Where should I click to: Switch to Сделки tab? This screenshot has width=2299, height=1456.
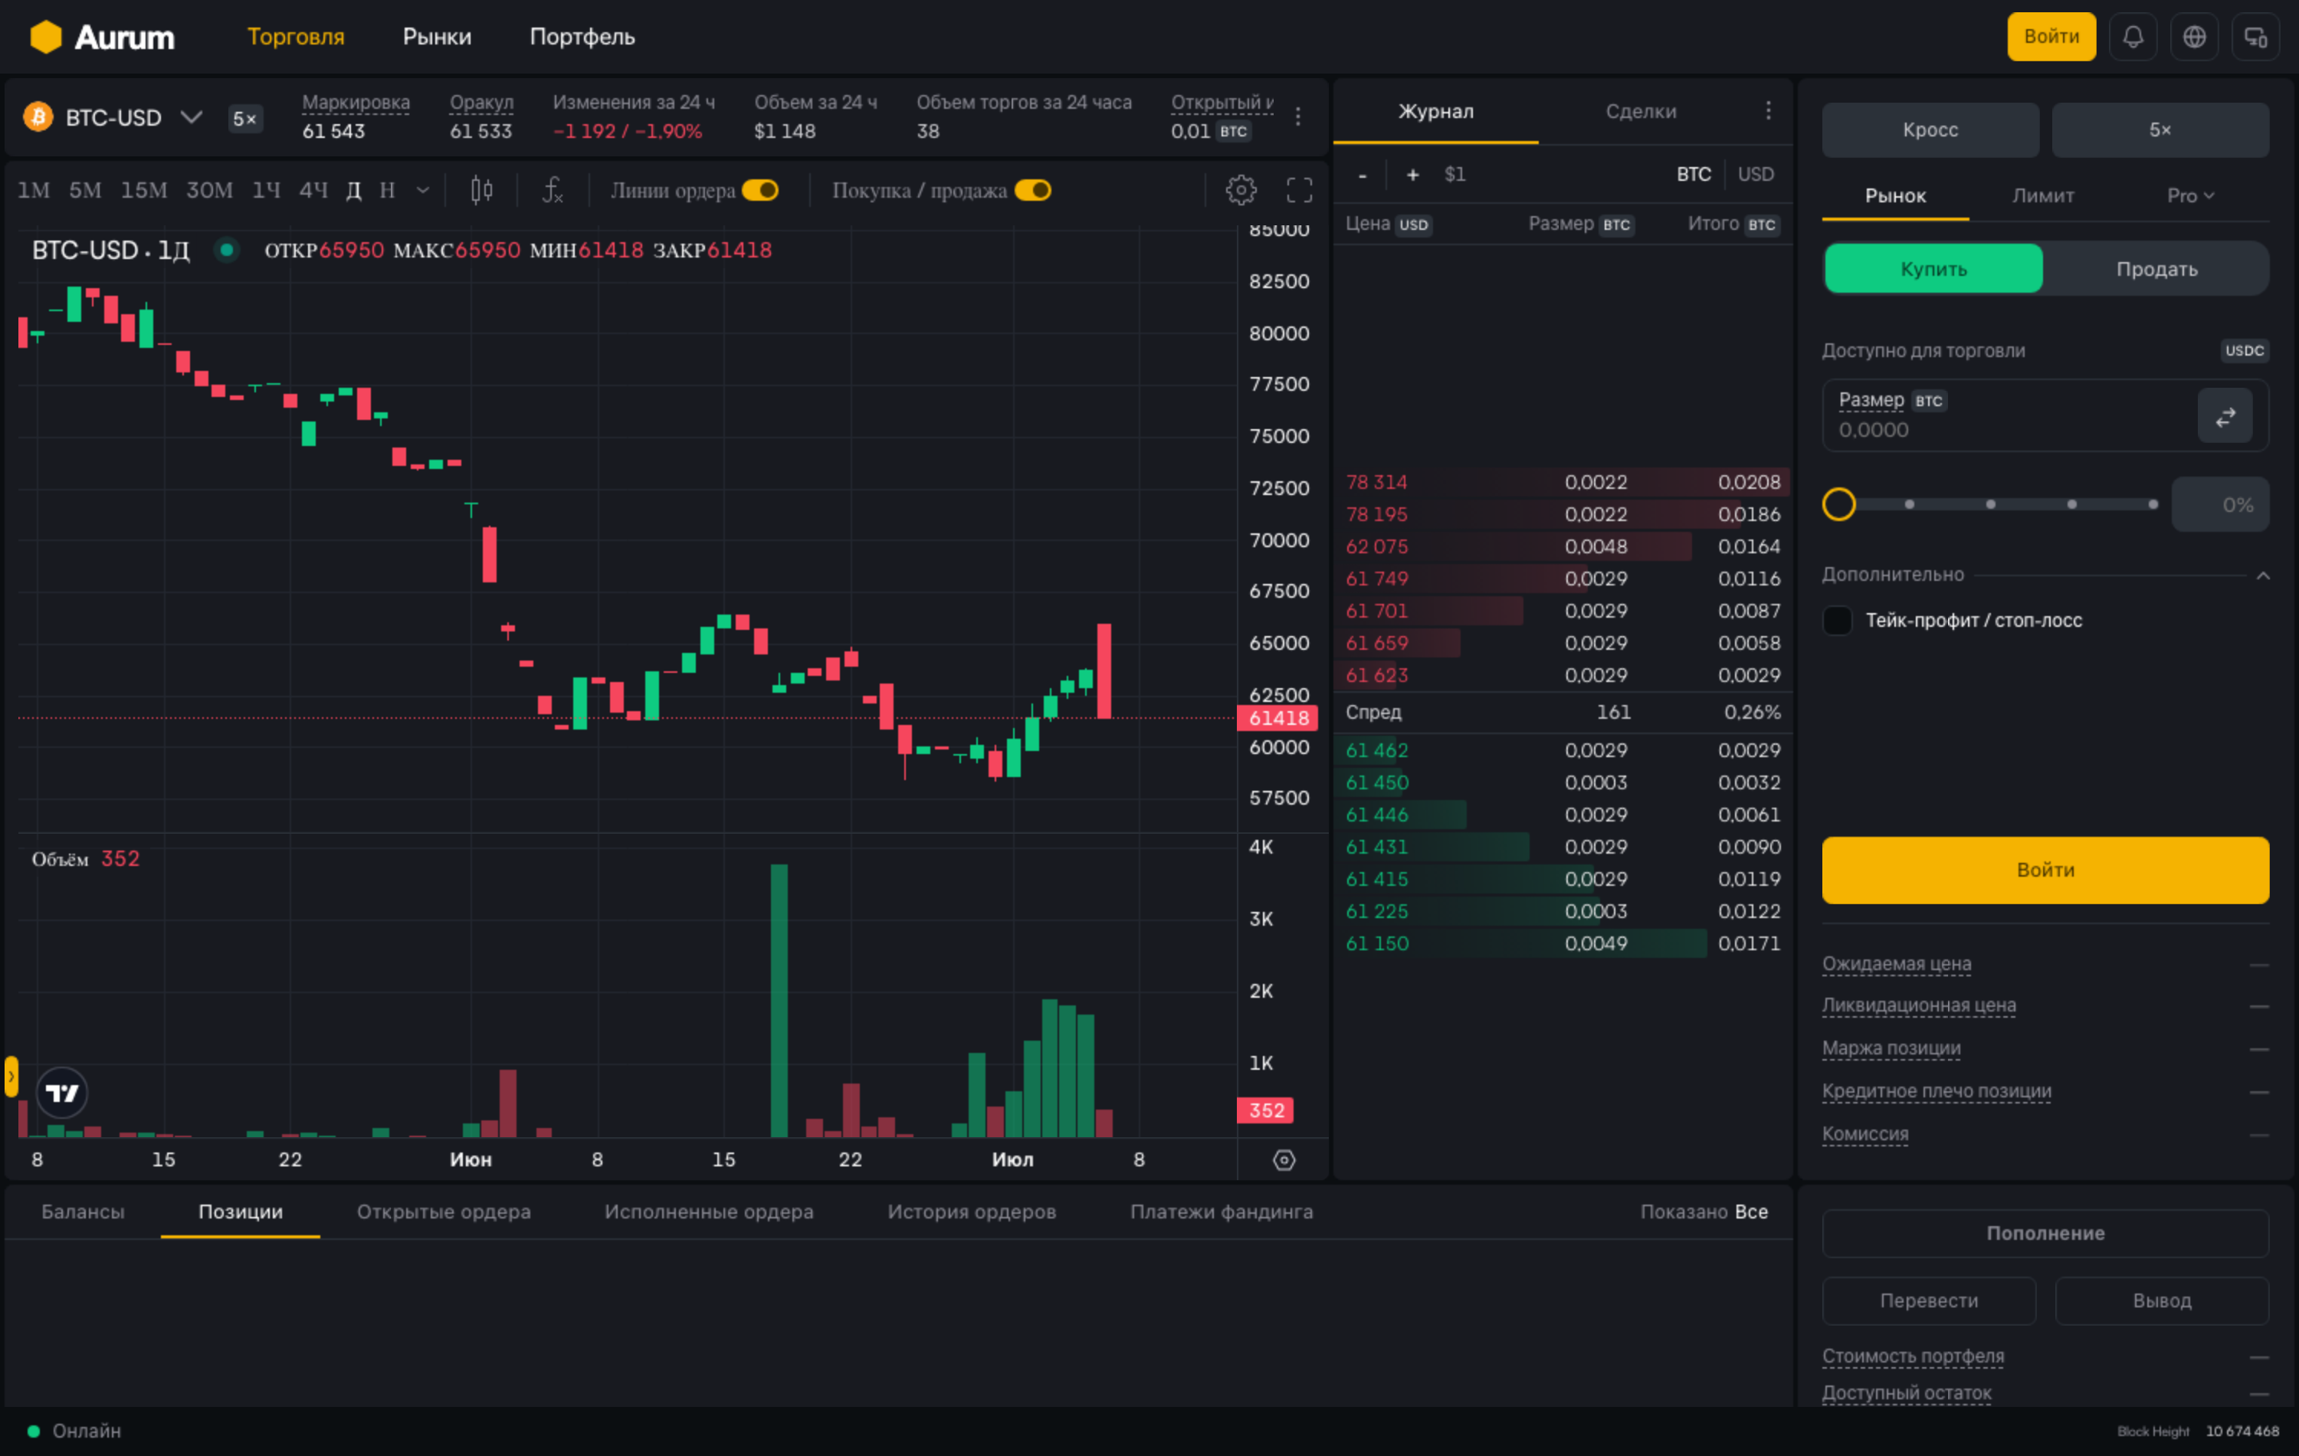(1640, 111)
